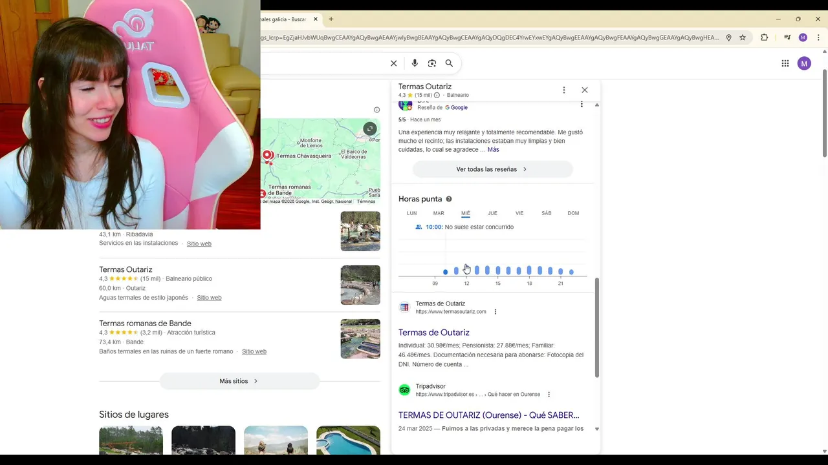Image resolution: width=828 pixels, height=465 pixels.
Task: Open Termas de Outariz result link
Action: 434,333
